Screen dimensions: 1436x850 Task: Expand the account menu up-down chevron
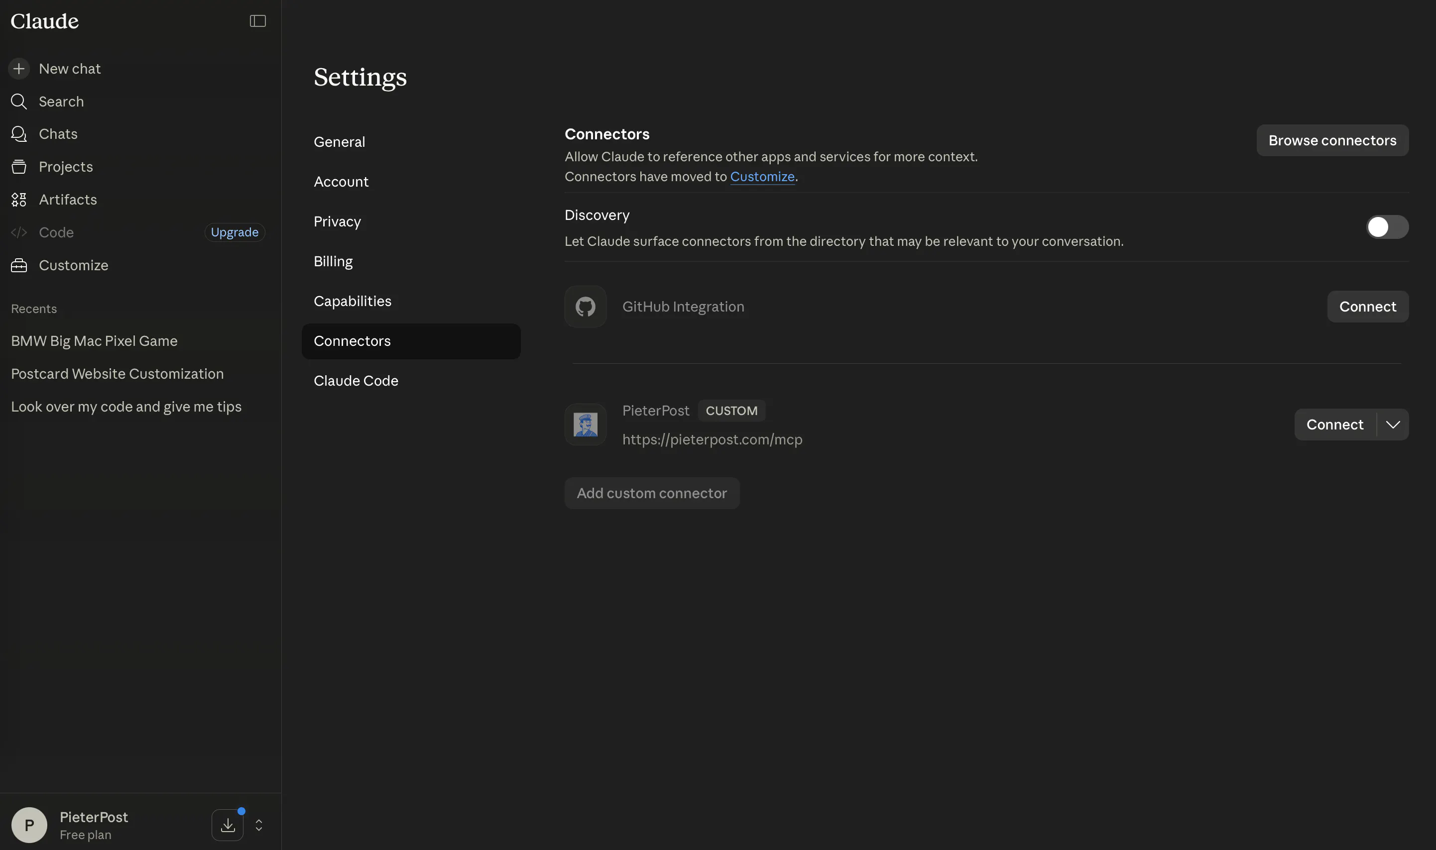(x=259, y=825)
